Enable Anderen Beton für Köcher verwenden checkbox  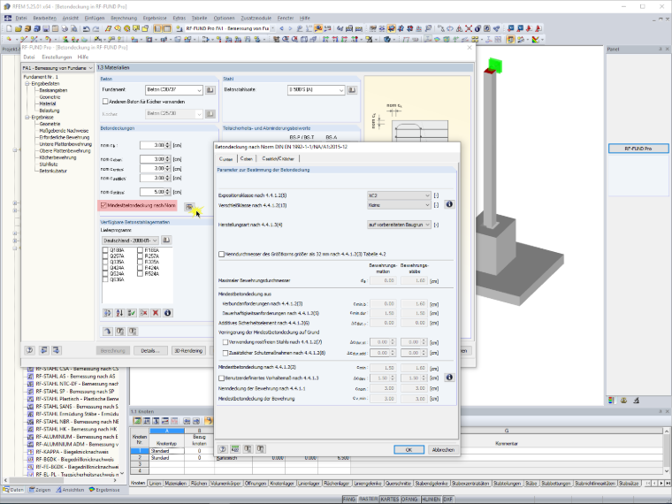pyautogui.click(x=105, y=102)
